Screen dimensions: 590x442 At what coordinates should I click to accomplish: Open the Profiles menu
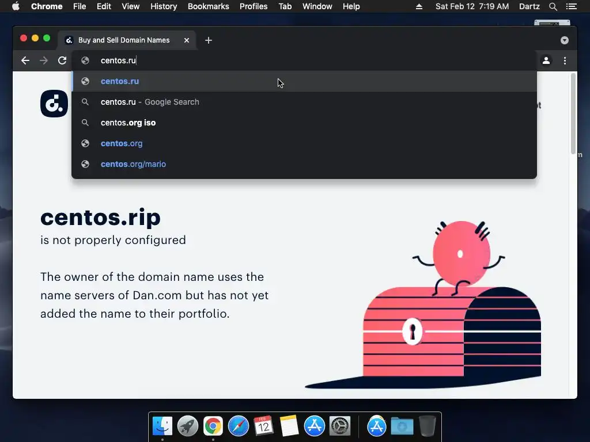[x=254, y=6]
